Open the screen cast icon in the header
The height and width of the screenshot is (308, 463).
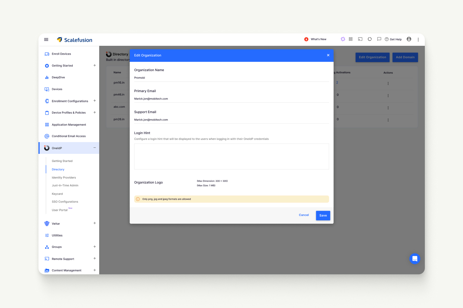[x=360, y=39]
